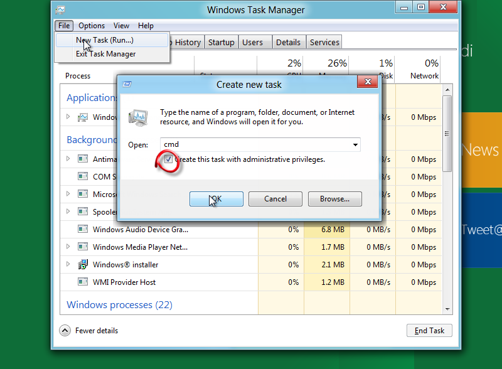Viewport: 502px width, 369px height.
Task: Switch to the Startup tab
Action: [x=222, y=42]
